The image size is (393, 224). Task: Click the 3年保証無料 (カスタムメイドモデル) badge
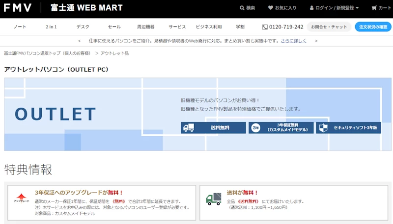281,128
